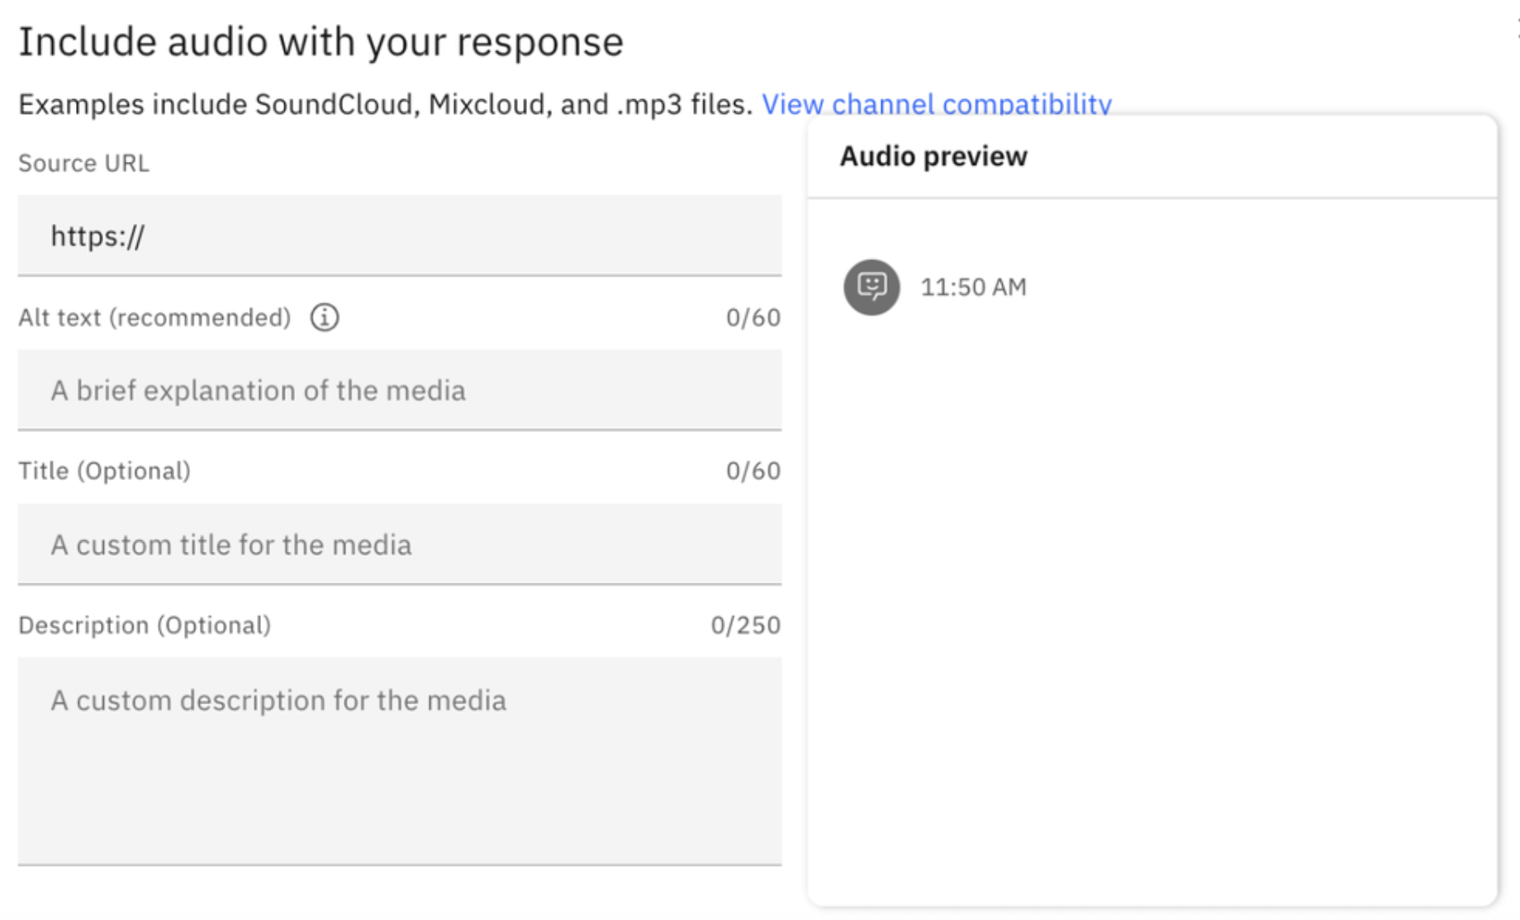Open the View channel compatibility link

pyautogui.click(x=936, y=104)
